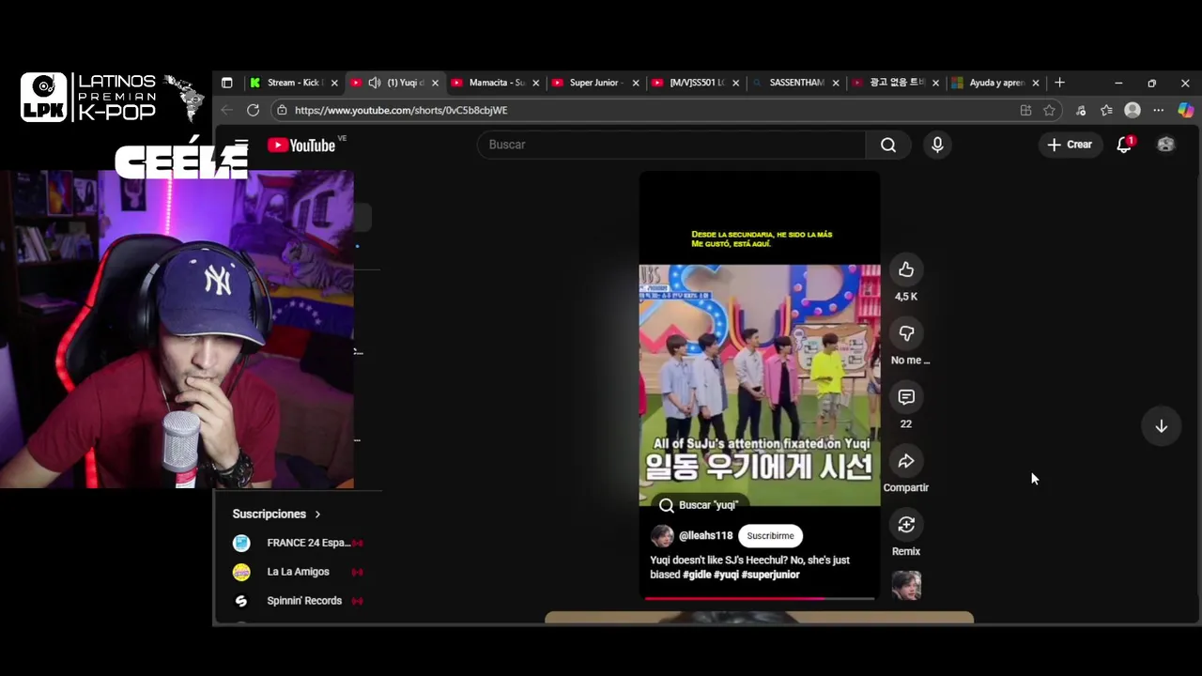Click the browser back arrow

pyautogui.click(x=226, y=110)
